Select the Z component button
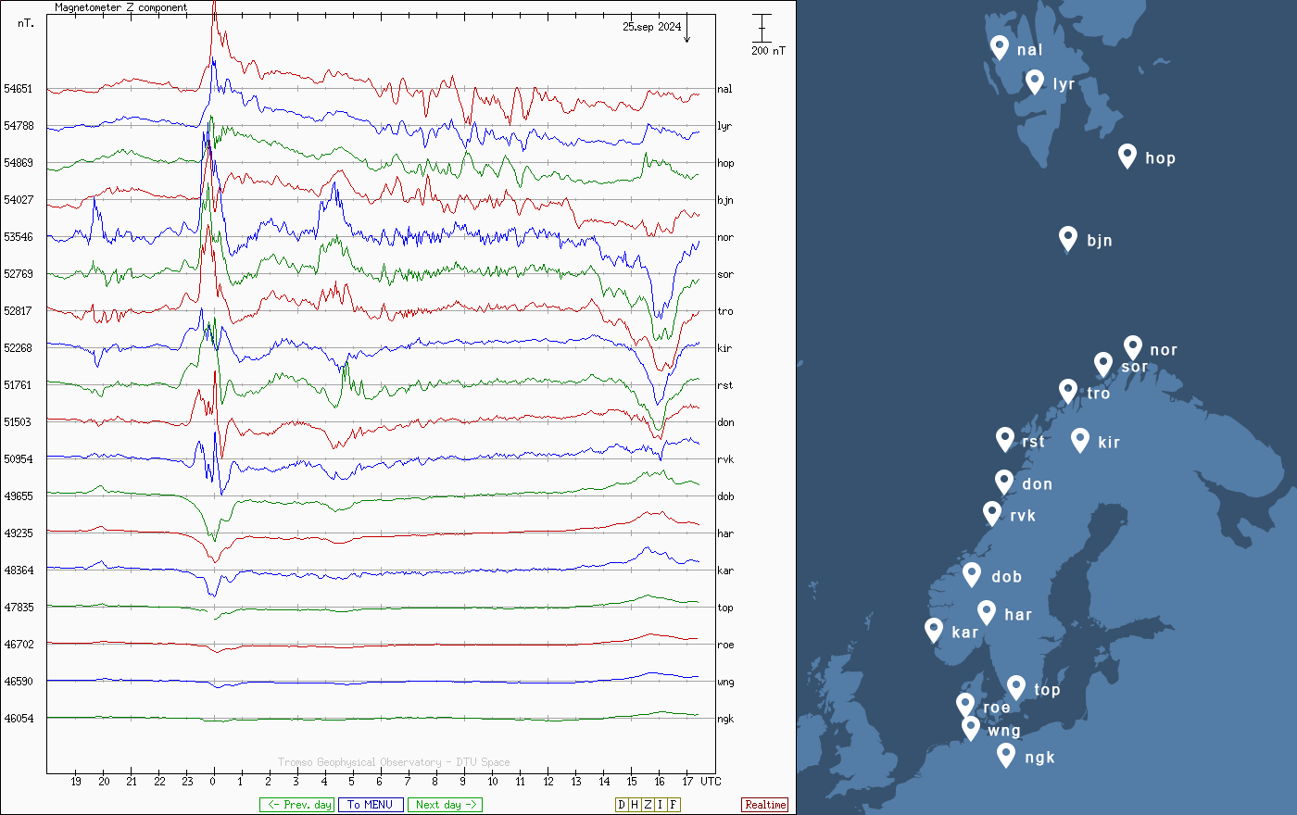 (x=648, y=805)
